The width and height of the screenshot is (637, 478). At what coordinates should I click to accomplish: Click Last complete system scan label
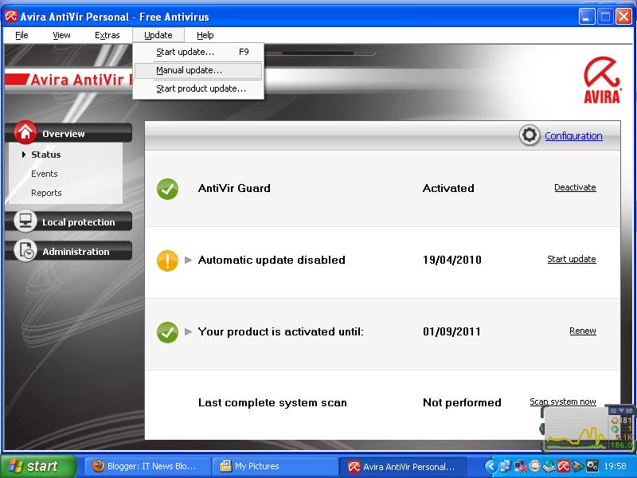272,402
